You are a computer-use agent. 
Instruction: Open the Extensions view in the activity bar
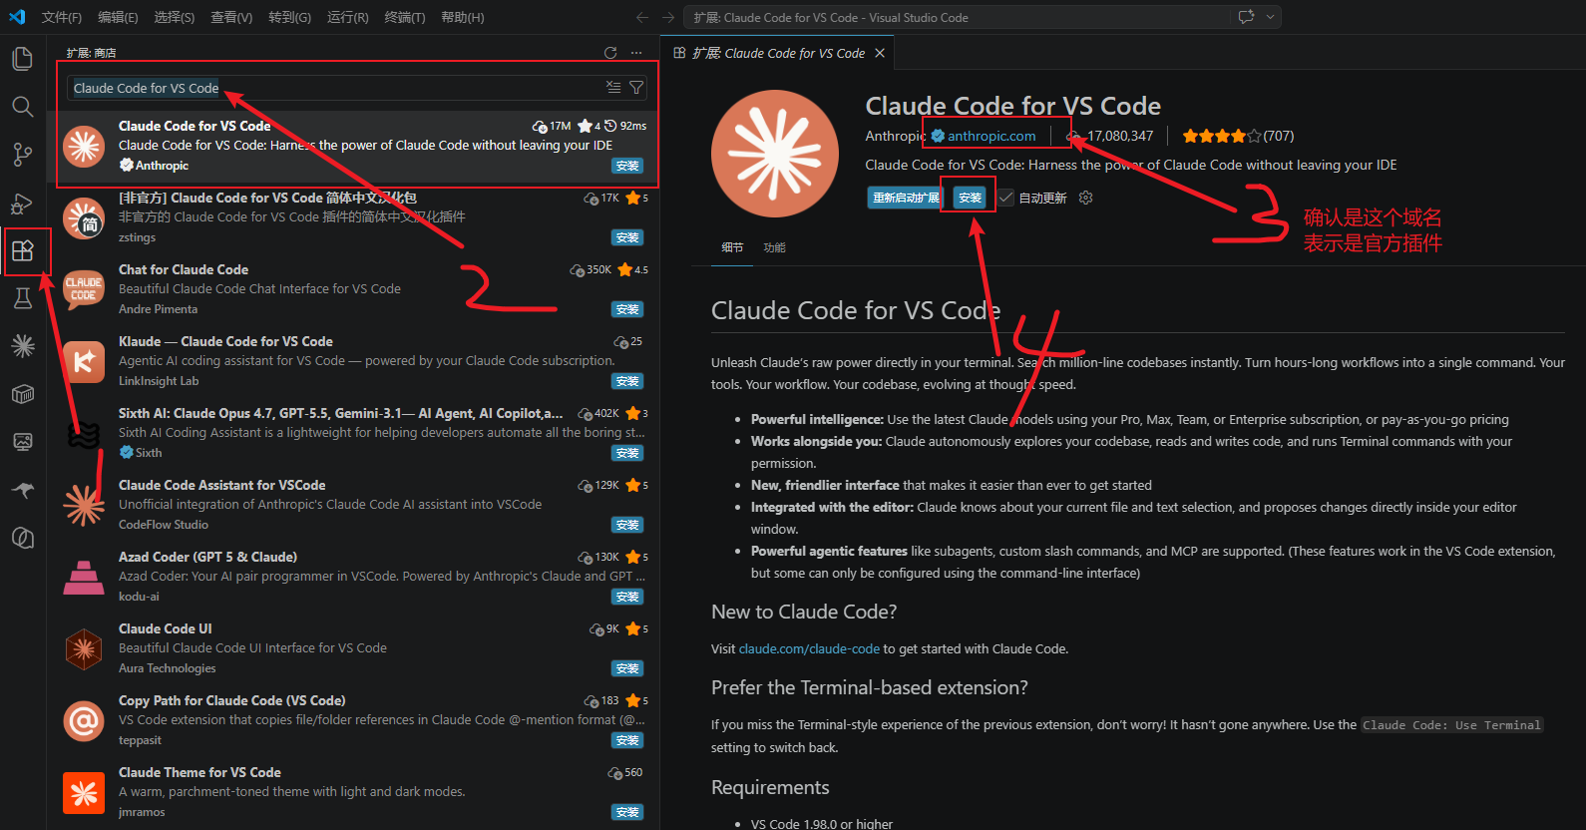(x=22, y=250)
